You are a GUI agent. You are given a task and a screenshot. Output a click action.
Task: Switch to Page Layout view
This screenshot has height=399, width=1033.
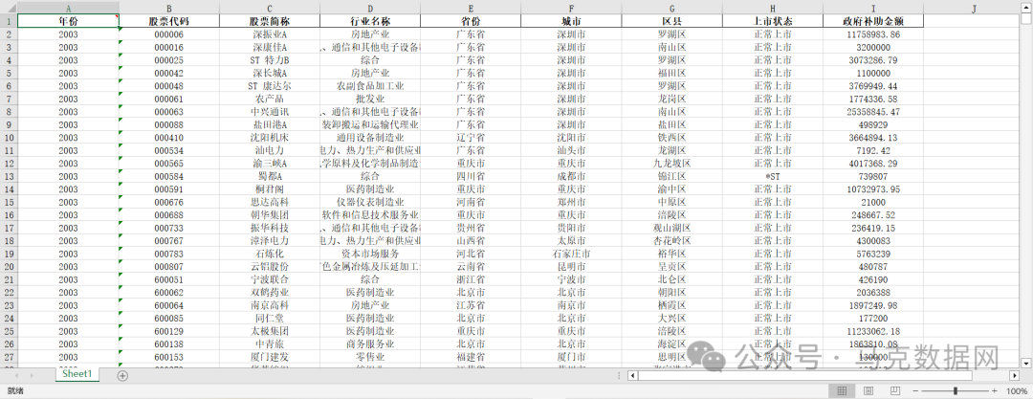click(x=868, y=391)
